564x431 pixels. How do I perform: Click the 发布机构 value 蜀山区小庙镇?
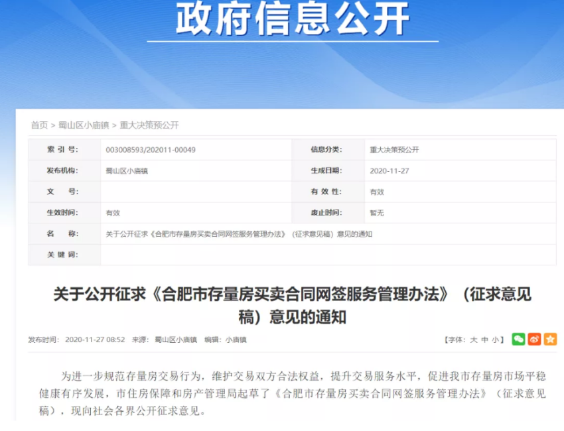pyautogui.click(x=127, y=171)
